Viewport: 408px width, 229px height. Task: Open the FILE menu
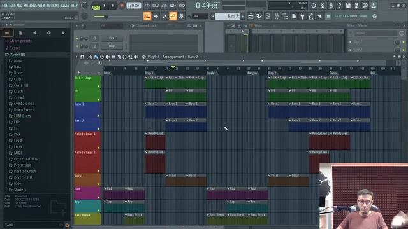[4, 5]
